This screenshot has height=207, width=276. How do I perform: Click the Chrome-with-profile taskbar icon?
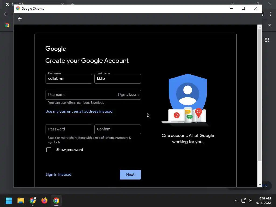pos(33,201)
